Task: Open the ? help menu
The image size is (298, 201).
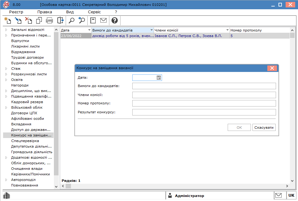Action: (x=116, y=12)
